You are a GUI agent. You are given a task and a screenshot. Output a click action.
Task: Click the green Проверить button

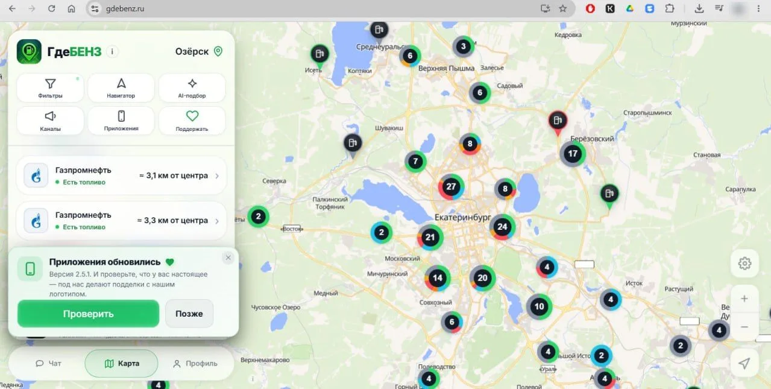point(88,314)
